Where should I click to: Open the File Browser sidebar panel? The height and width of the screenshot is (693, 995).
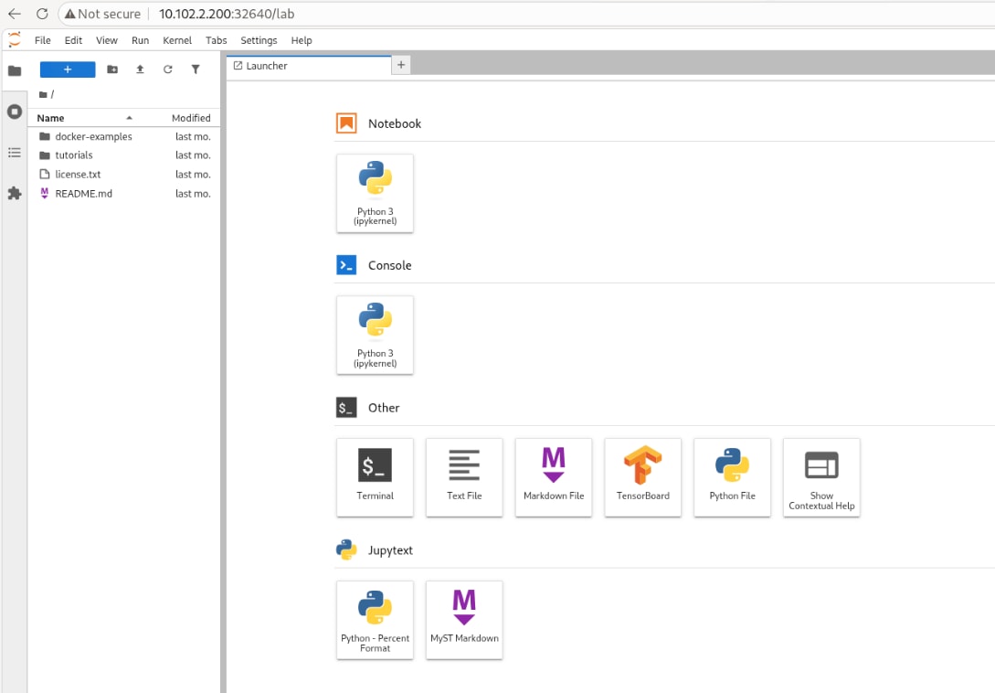pos(14,70)
